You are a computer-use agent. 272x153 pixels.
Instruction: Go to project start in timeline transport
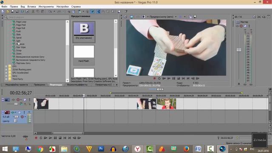[x=65, y=138]
